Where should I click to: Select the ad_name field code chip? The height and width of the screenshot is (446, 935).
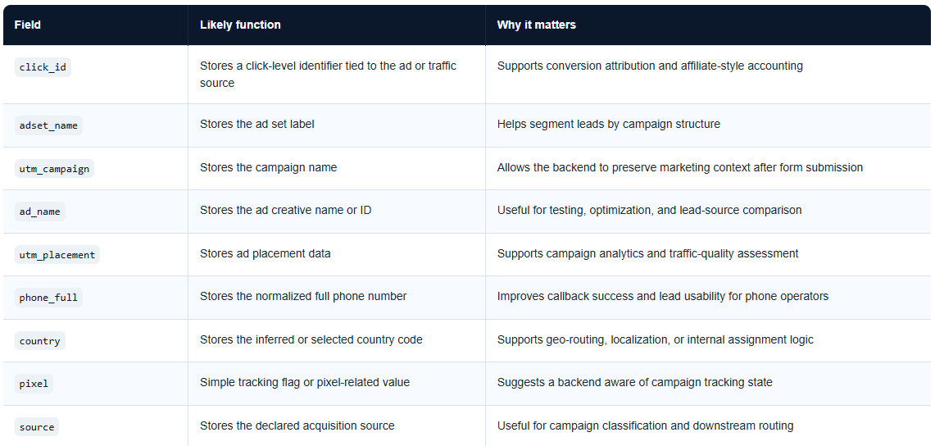point(40,212)
